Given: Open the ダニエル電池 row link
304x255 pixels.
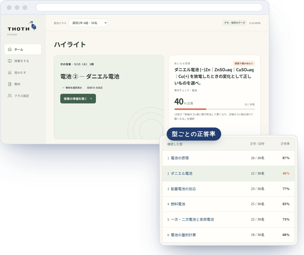Looking at the screenshot, I should point(181,173).
